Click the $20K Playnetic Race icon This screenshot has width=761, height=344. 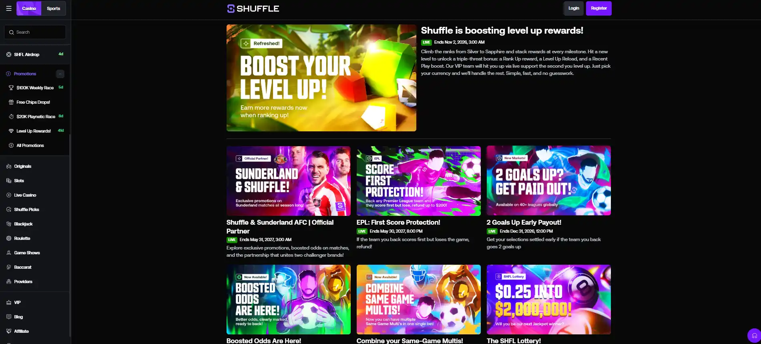click(x=11, y=117)
